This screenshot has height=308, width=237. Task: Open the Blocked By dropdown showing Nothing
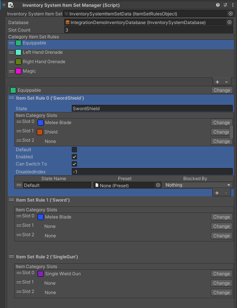(x=198, y=185)
